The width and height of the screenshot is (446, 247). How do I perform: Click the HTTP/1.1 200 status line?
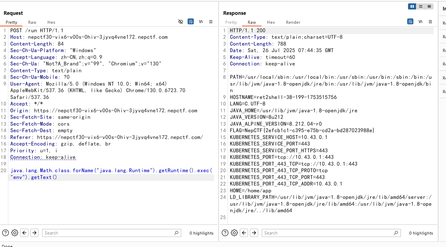click(x=248, y=31)
